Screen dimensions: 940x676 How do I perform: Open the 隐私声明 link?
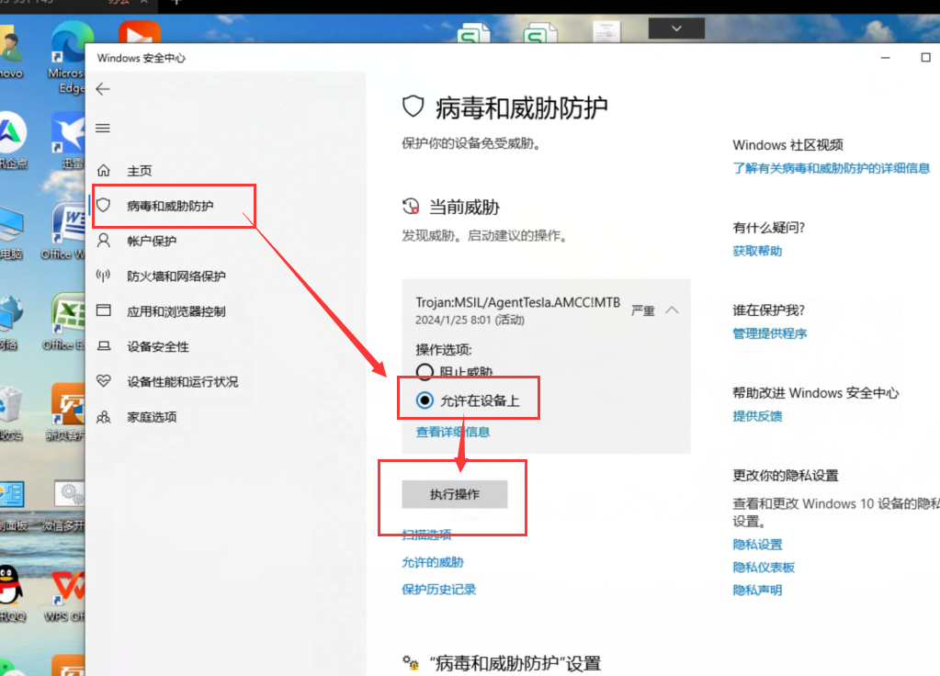point(757,590)
